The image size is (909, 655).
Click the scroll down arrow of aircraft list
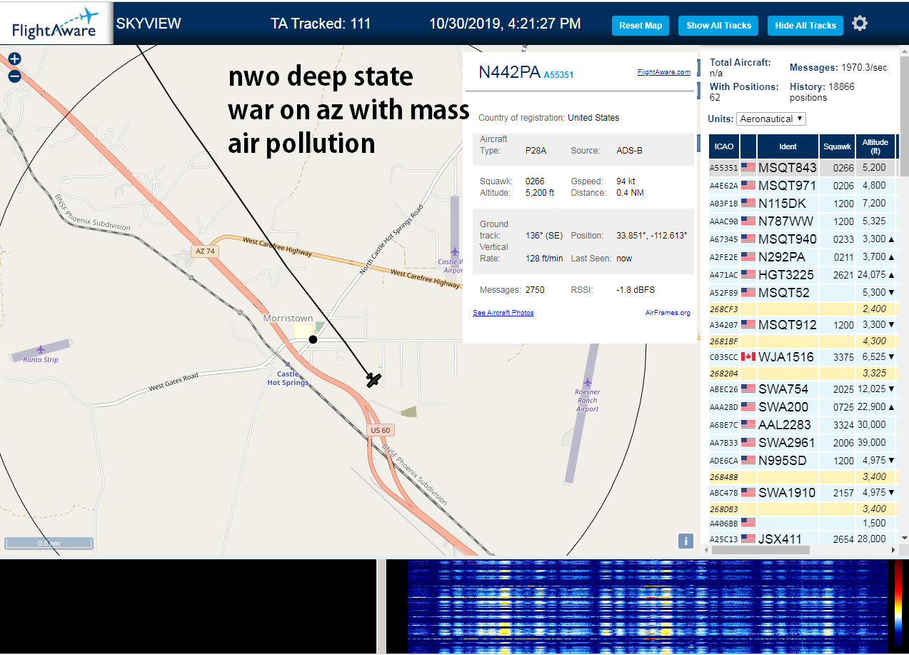pos(904,538)
